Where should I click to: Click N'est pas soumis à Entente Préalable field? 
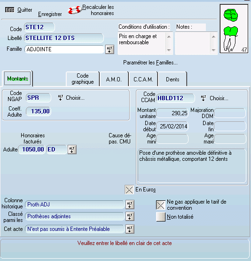75,229
